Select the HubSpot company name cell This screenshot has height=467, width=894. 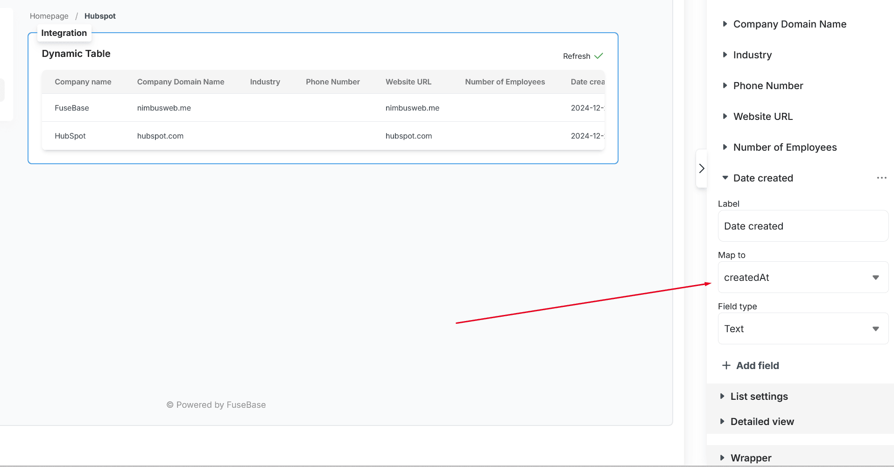pyautogui.click(x=70, y=136)
